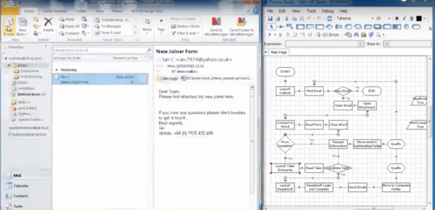Toggle Italic formatting in Process Studio
435x210 pixels.
coord(404,19)
